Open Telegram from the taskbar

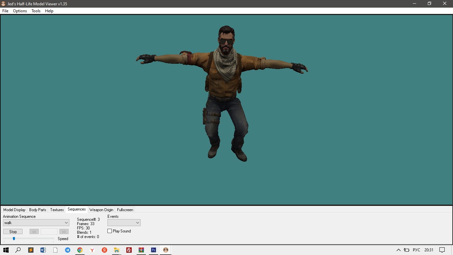[x=68, y=250]
